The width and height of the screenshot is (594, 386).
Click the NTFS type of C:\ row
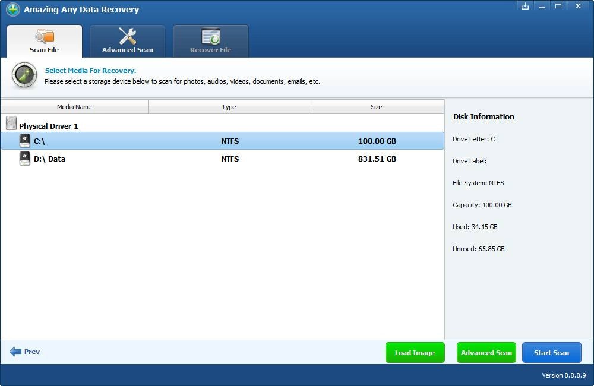tap(230, 141)
